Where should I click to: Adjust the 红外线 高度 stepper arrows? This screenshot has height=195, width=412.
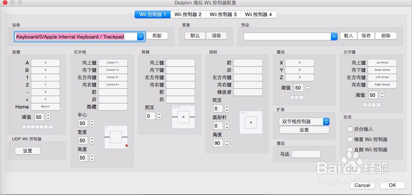[92, 158]
